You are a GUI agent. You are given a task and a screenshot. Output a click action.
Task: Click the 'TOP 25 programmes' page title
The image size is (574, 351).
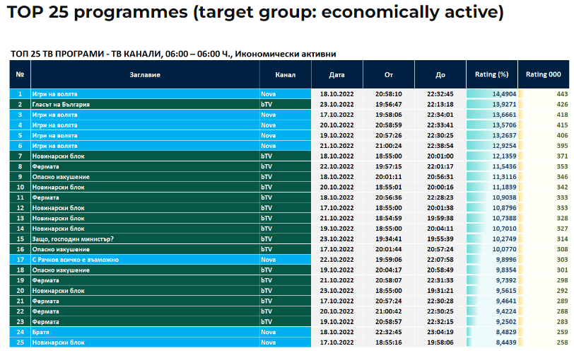click(x=255, y=12)
